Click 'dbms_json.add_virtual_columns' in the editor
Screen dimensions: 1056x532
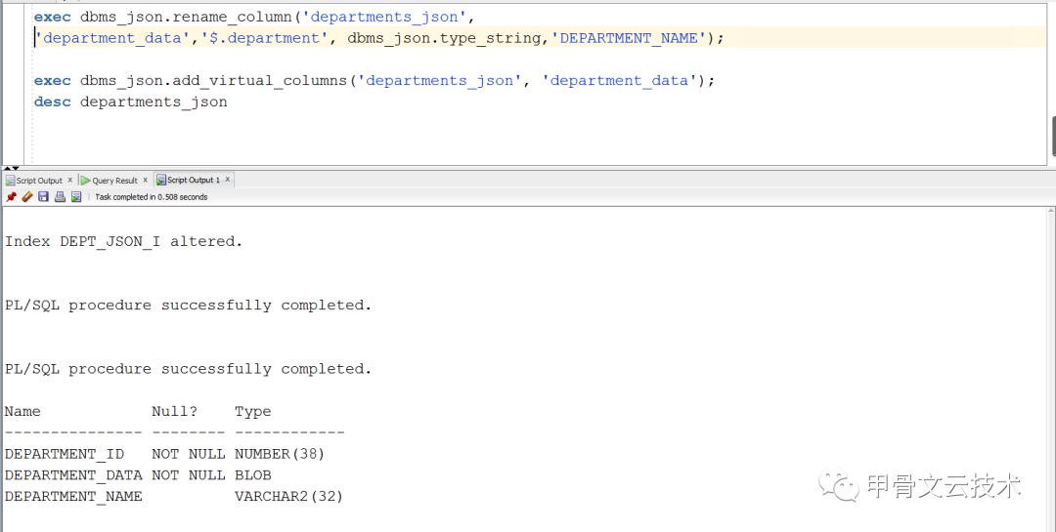click(213, 81)
